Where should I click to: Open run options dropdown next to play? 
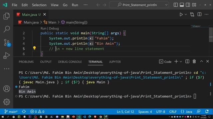tap(186, 15)
